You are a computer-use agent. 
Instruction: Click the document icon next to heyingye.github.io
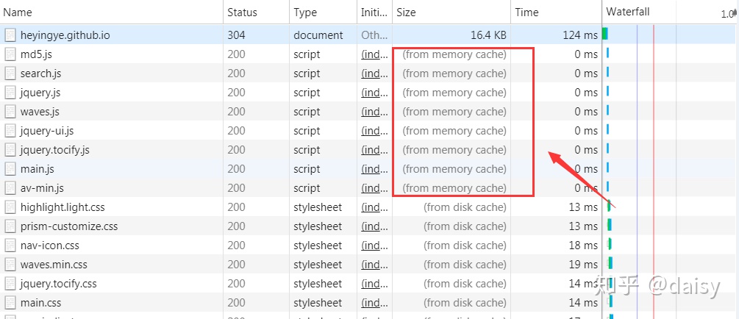coord(10,35)
